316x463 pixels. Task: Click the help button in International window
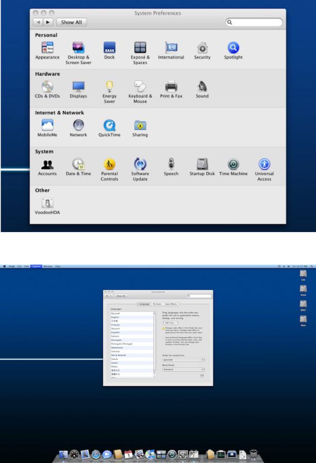202,376
